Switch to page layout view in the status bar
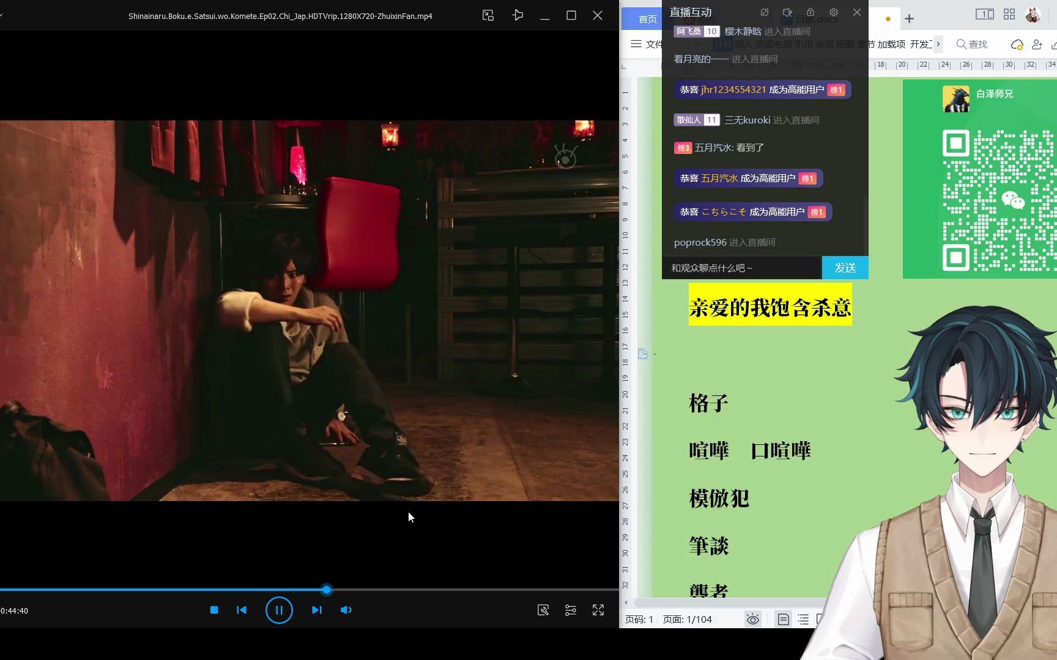The width and height of the screenshot is (1057, 660). click(783, 619)
